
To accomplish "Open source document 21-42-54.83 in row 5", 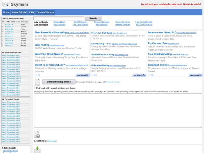I will click(9, 34).
